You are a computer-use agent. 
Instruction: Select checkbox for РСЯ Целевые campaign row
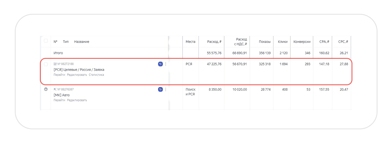click(x=46, y=64)
